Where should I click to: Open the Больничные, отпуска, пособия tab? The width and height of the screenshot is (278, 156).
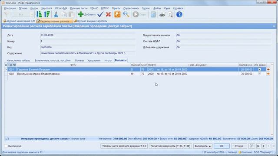pyautogui.click(x=53, y=61)
